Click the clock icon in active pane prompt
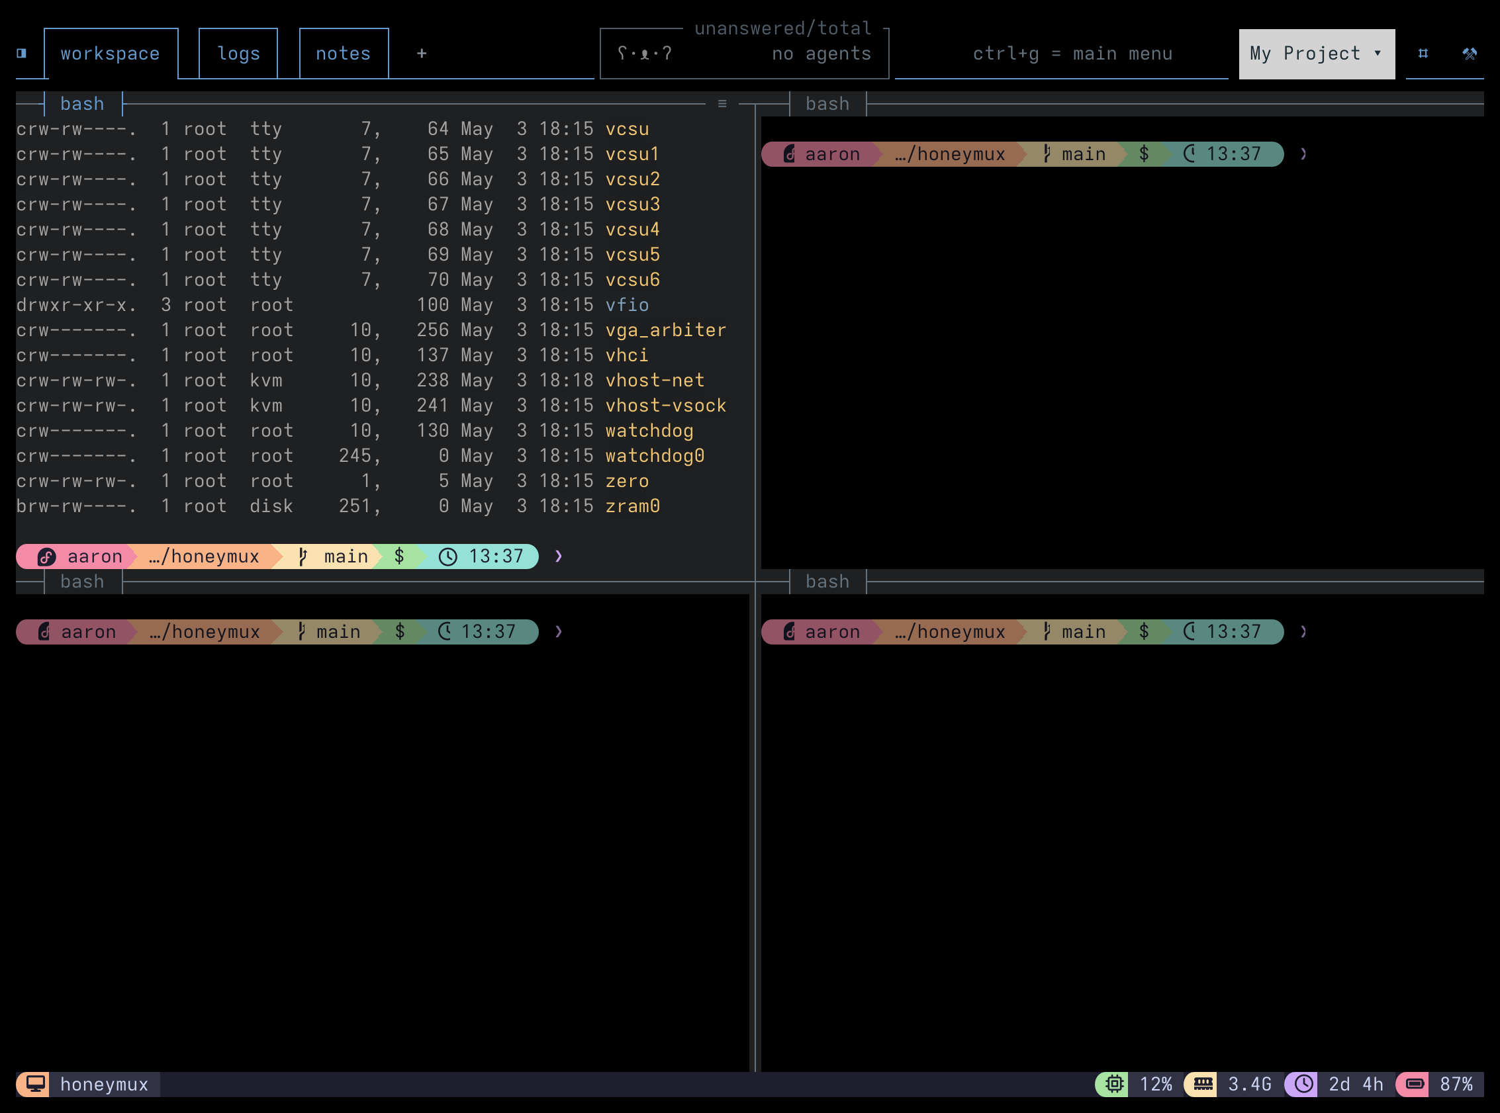Screen dimensions: 1500x1113 [x=448, y=556]
